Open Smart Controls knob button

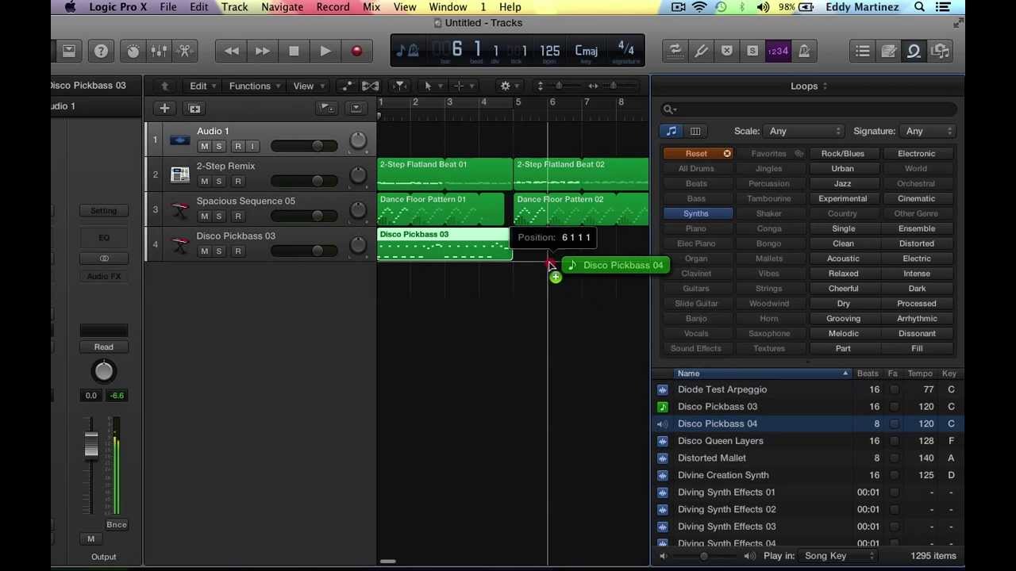tap(133, 51)
